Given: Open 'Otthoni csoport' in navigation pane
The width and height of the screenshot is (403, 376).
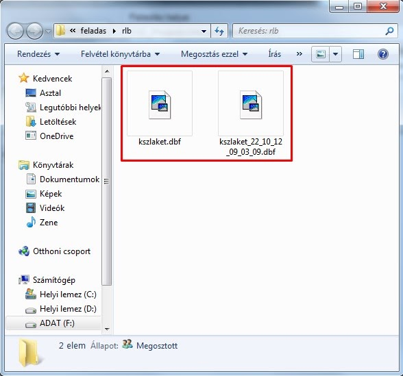Looking at the screenshot, I should click(x=62, y=251).
